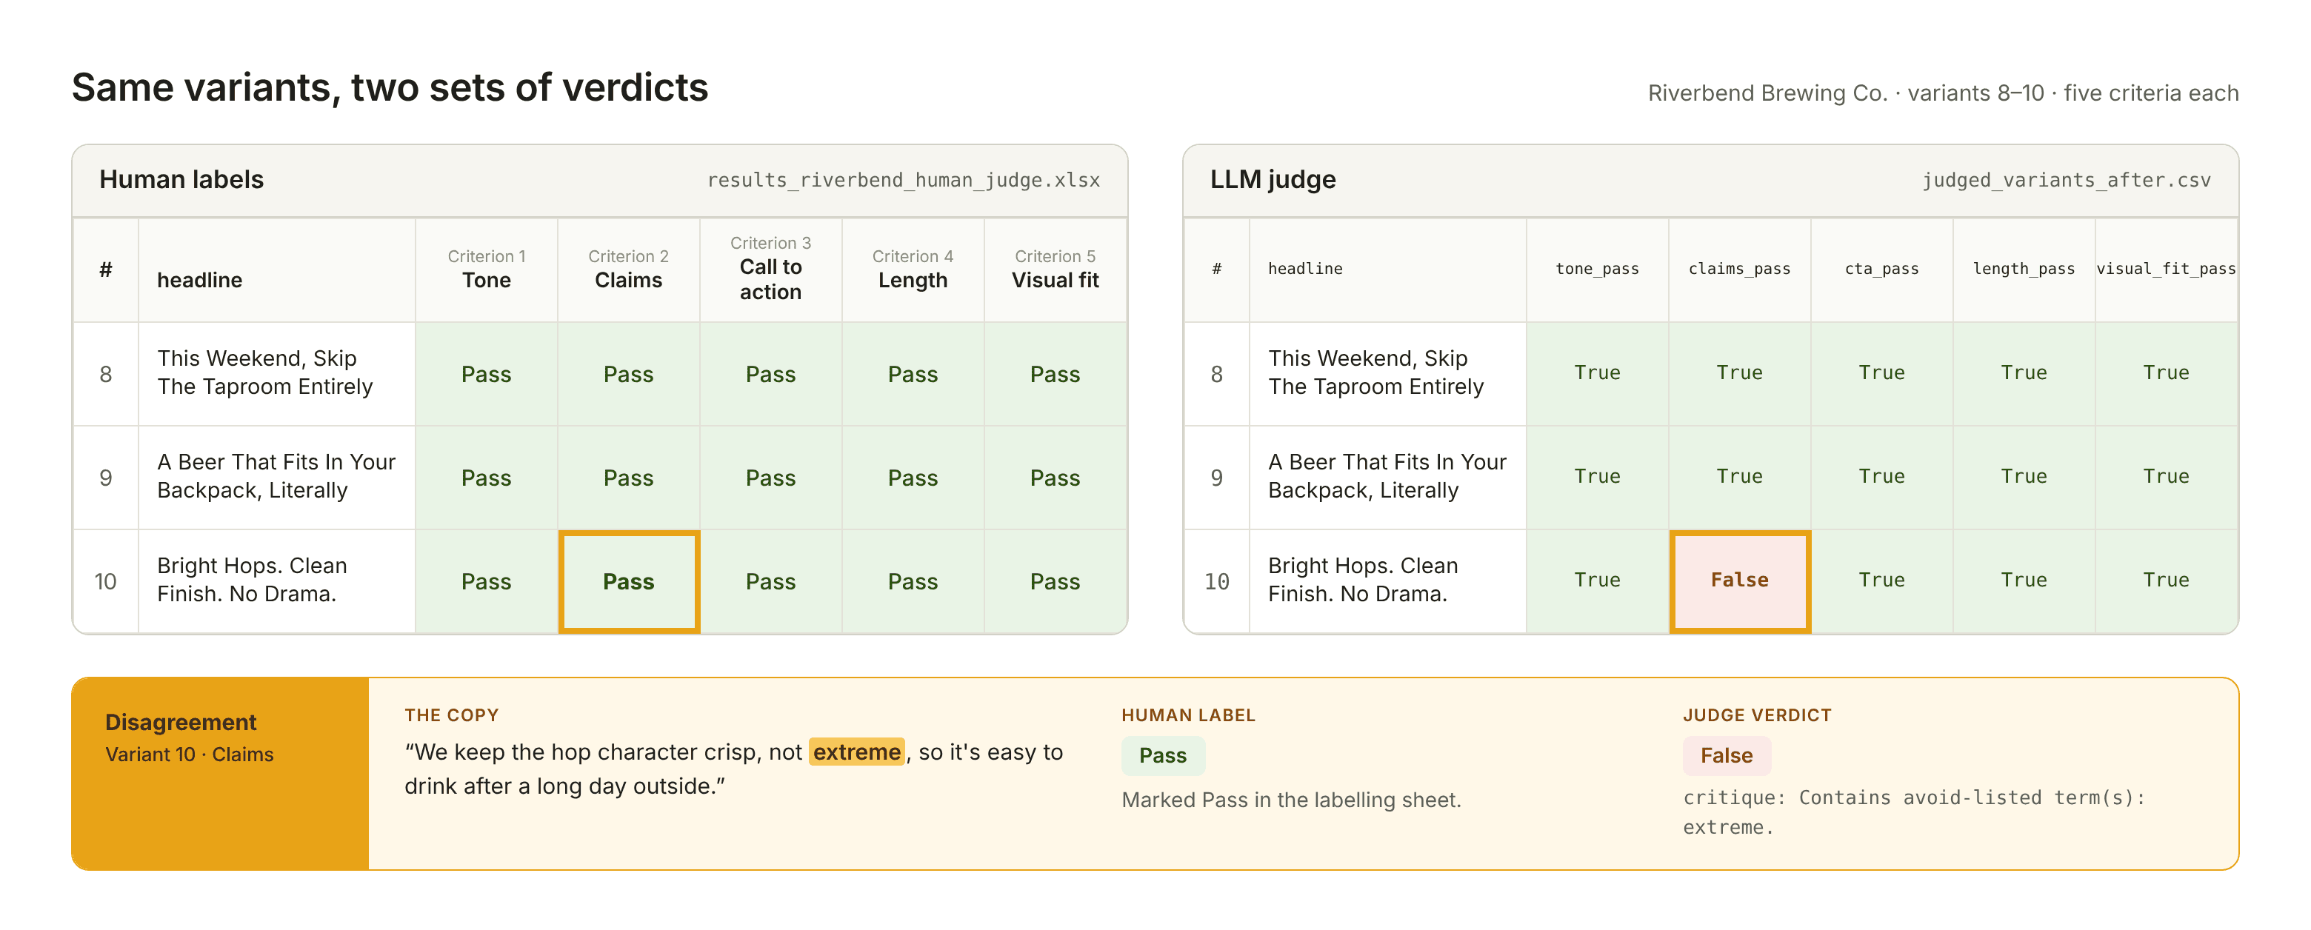Click the 'LLM judge' panel heading
Viewport: 2311px width, 930px height.
pyautogui.click(x=1272, y=179)
